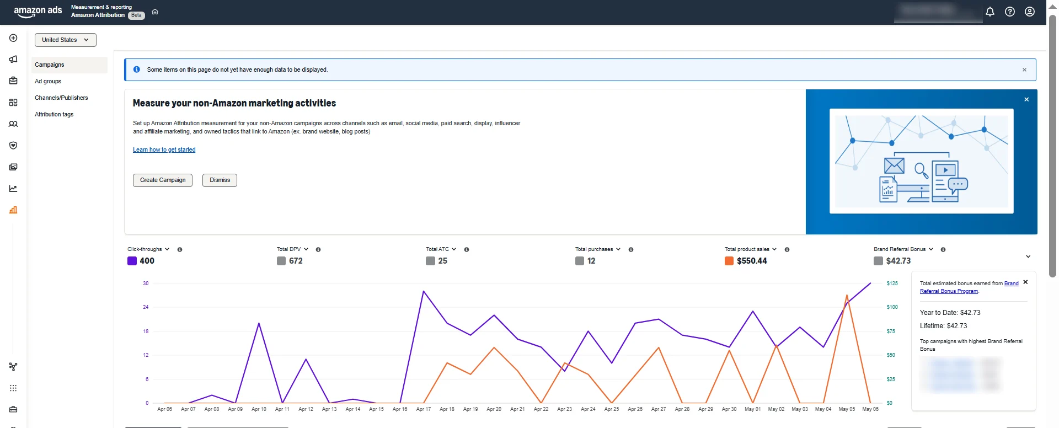This screenshot has width=1059, height=428.
Task: Enable the Brand Referral Bonus series swatch
Action: click(x=879, y=261)
